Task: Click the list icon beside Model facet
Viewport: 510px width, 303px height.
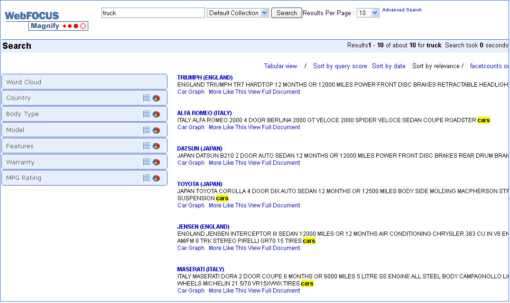Action: tap(147, 130)
